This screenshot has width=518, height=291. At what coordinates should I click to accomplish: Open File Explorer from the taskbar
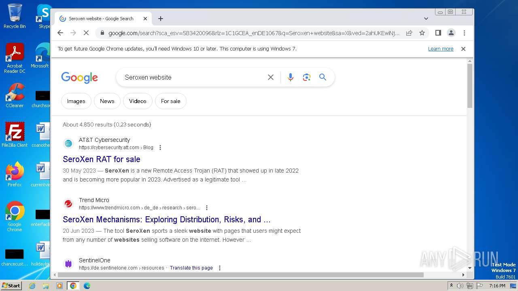click(x=46, y=286)
